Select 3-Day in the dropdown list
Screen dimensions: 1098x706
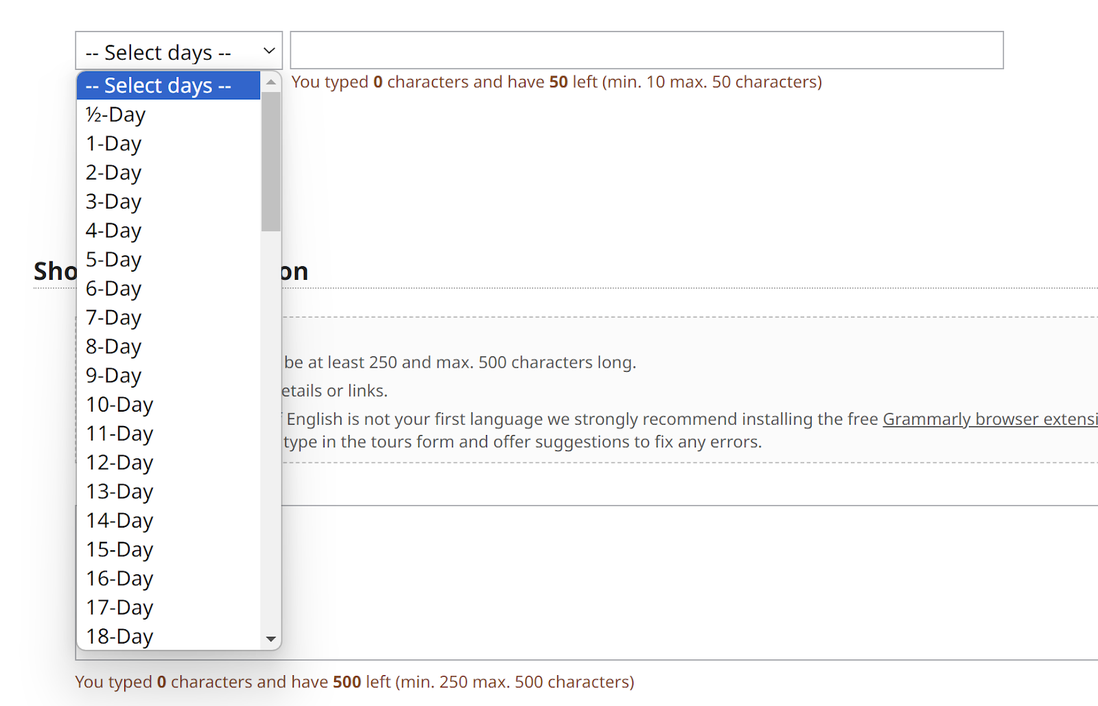coord(168,202)
